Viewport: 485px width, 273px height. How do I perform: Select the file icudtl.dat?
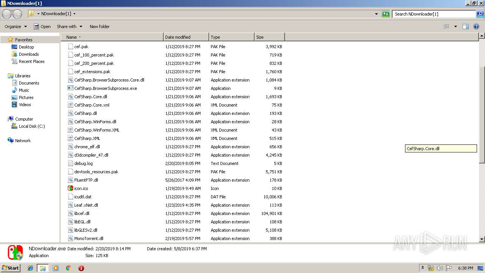click(83, 197)
